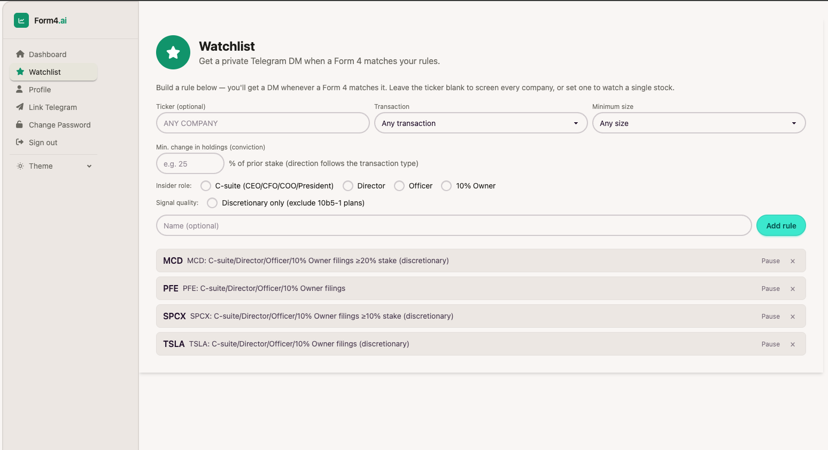Open the Transaction dropdown
The height and width of the screenshot is (450, 828).
pos(481,123)
